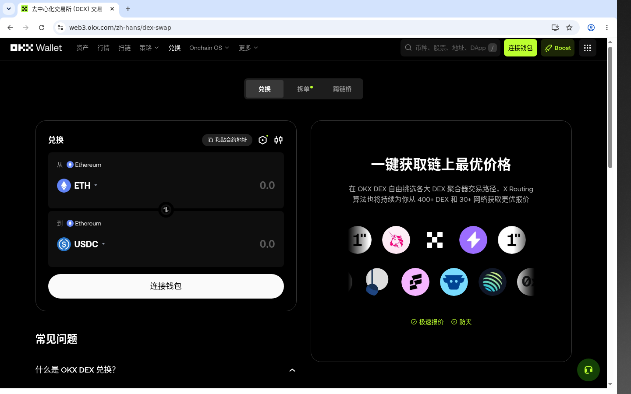Click the Boost button
The height and width of the screenshot is (394, 631).
(x=557, y=48)
